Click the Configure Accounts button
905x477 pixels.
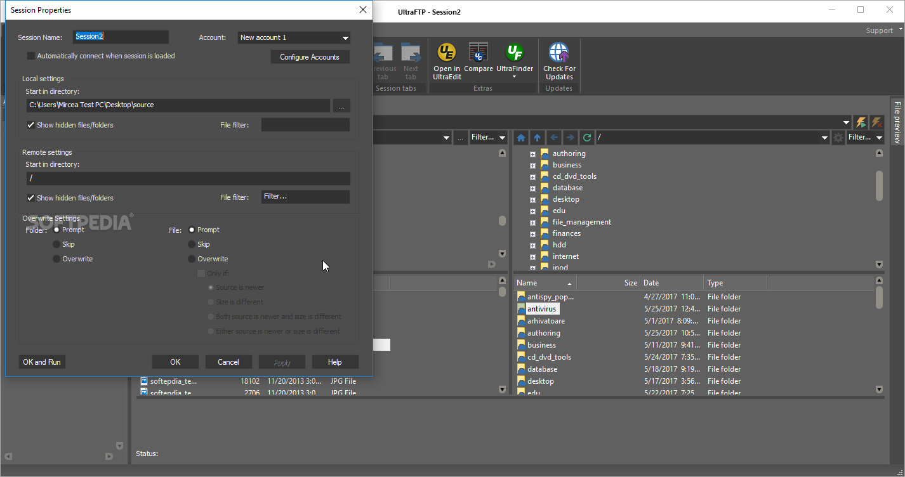[x=310, y=57]
